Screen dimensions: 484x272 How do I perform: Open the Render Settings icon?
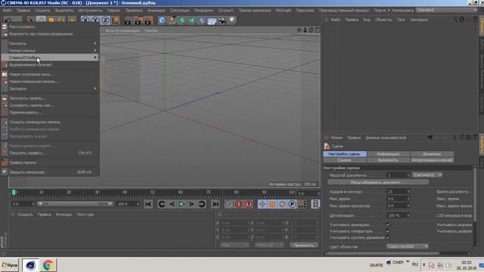pyautogui.click(x=149, y=20)
